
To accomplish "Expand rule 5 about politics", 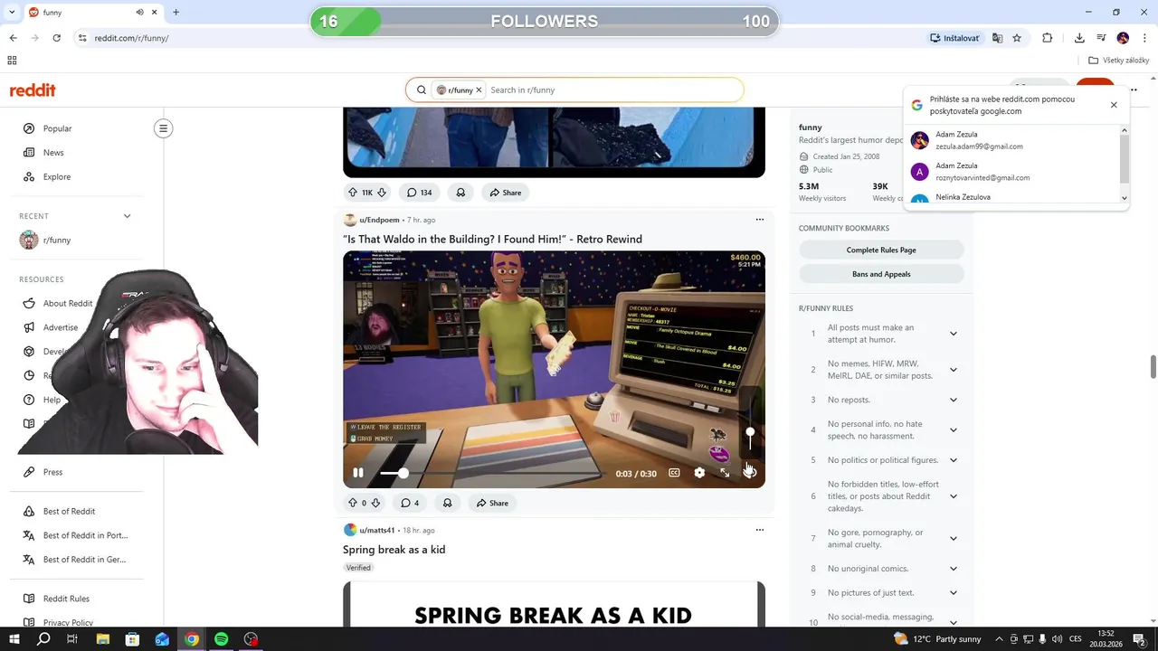I will pyautogui.click(x=954, y=460).
